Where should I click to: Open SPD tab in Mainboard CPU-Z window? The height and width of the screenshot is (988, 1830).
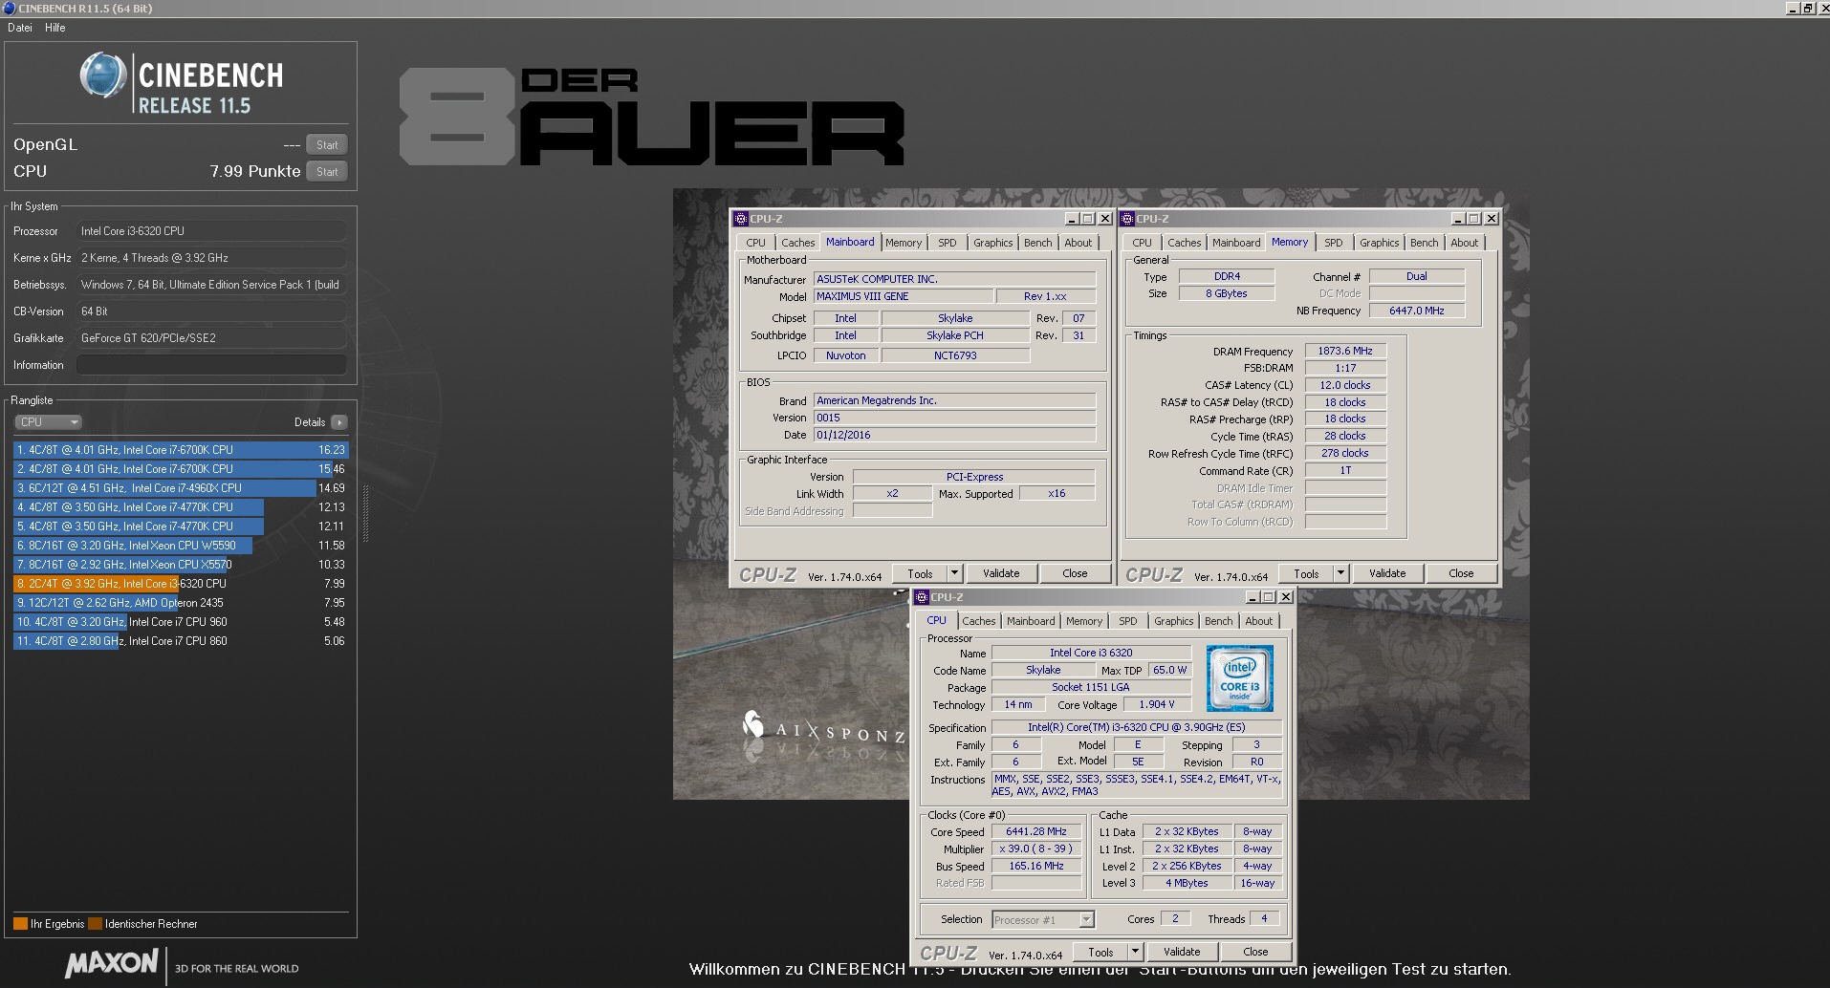tap(947, 243)
